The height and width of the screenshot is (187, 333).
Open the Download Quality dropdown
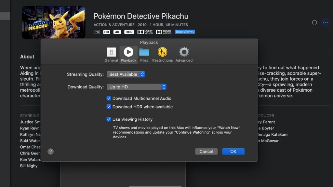(x=137, y=87)
